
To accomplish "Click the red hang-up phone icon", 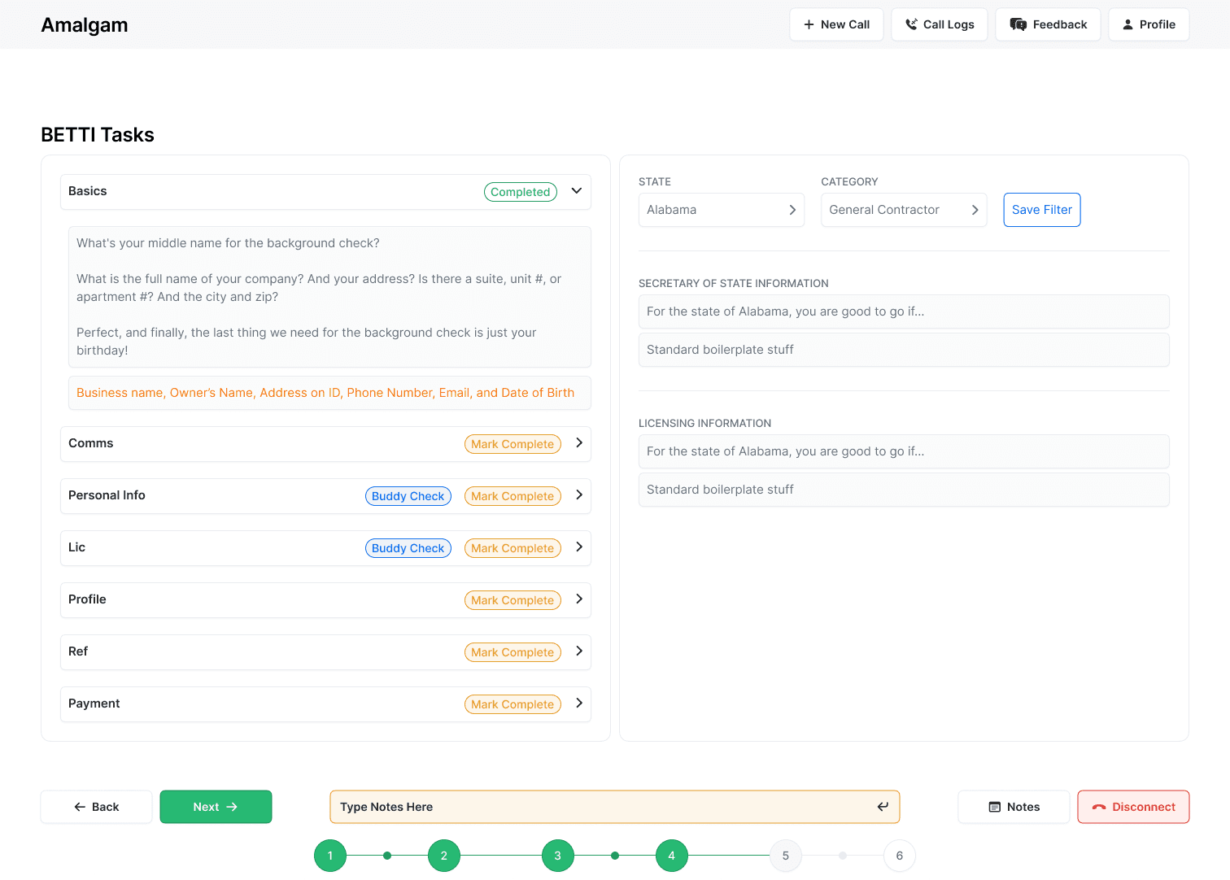I will pyautogui.click(x=1099, y=807).
